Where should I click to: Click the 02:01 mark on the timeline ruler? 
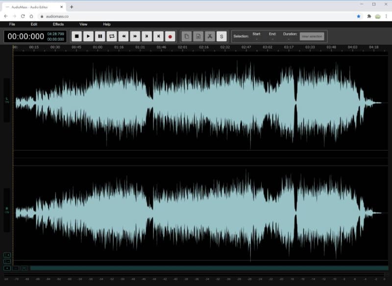click(182, 47)
